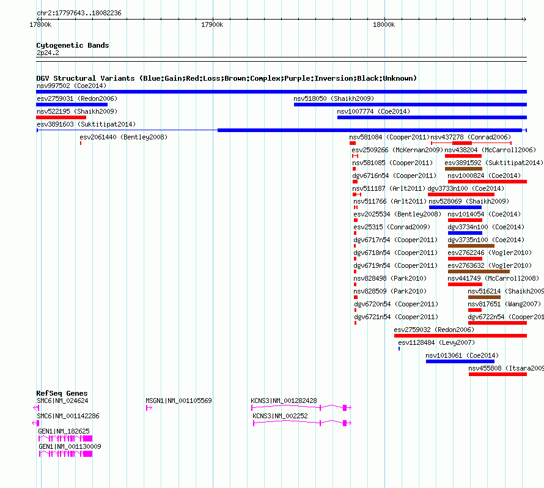Image resolution: width=544 pixels, height=488 pixels.
Task: Click the GEN1|NM_182625 exon structure glyph
Action: [x=65, y=438]
